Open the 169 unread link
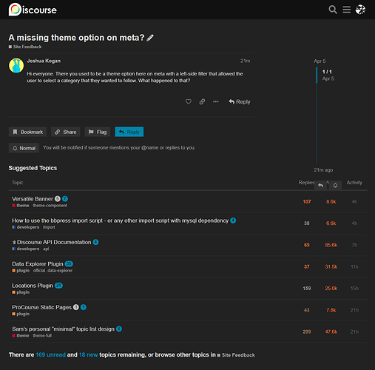This screenshot has height=370, width=375. coord(50,354)
